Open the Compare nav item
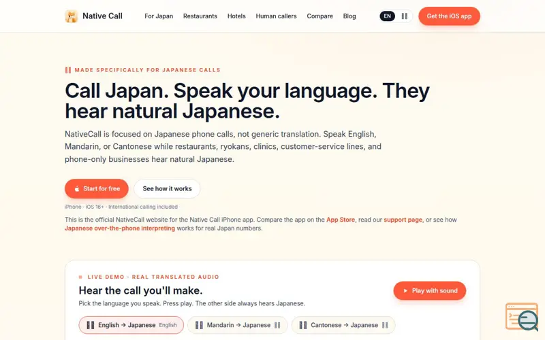545x340 pixels. 320,16
